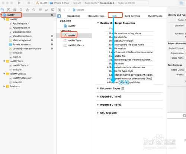Open the Issue navigator warning icon

coord(28,10)
